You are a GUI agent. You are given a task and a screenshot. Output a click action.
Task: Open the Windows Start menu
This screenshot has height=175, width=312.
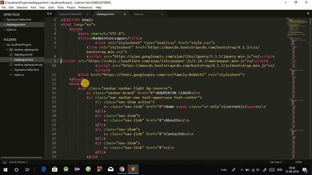click(5, 170)
